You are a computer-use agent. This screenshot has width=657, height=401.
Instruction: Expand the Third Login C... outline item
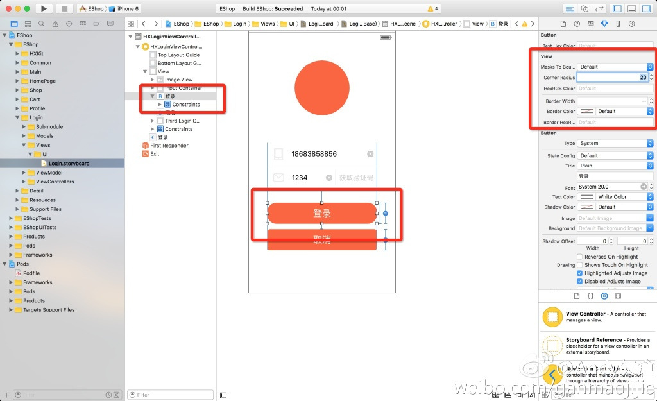(x=153, y=121)
